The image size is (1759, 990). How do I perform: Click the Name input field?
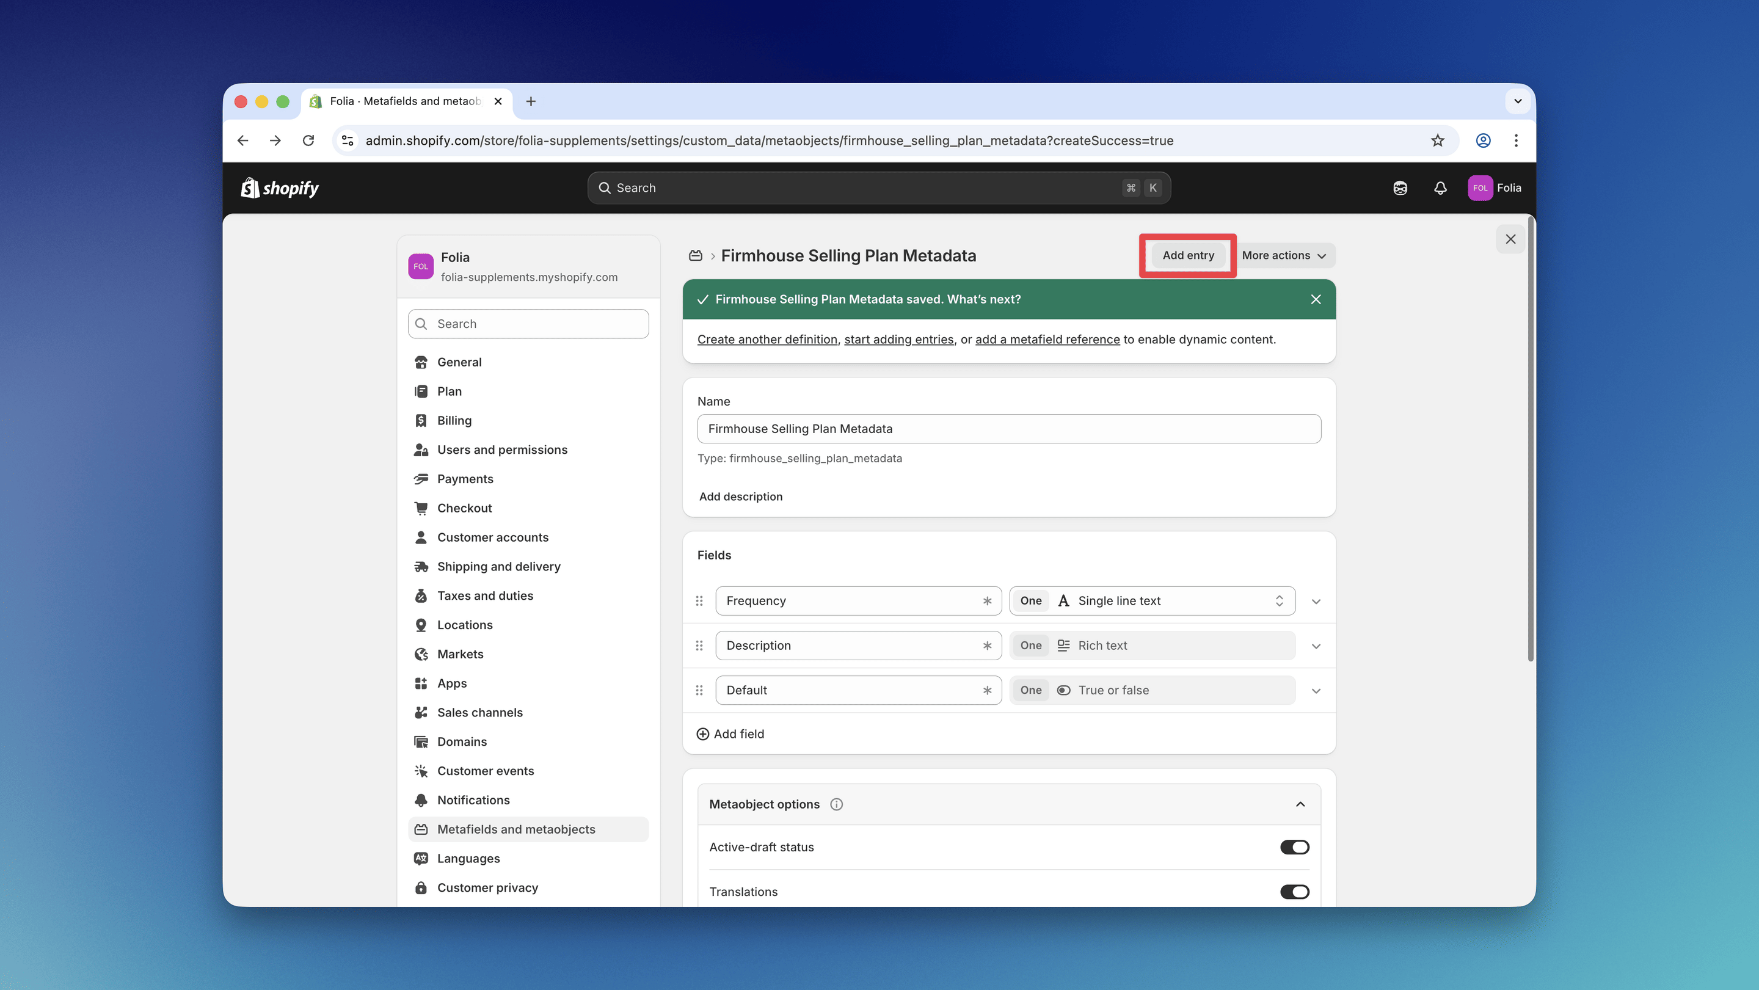[x=1008, y=429]
